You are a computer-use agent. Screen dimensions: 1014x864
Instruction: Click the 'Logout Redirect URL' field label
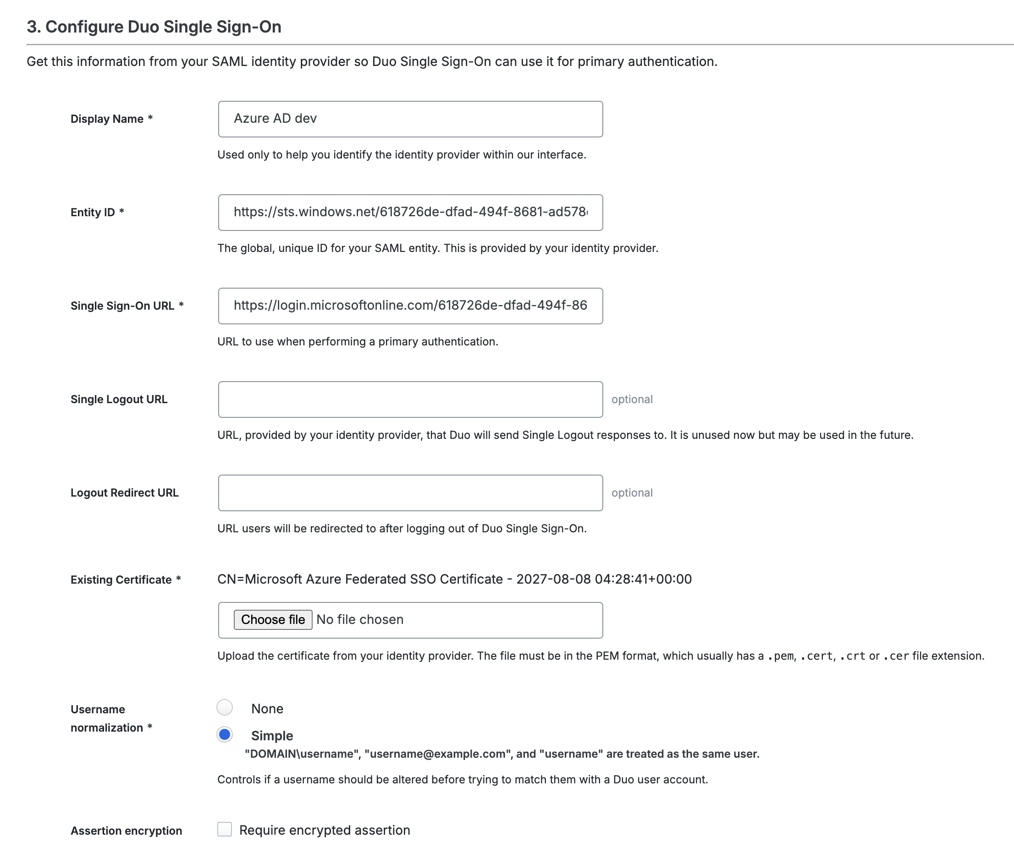pyautogui.click(x=124, y=492)
